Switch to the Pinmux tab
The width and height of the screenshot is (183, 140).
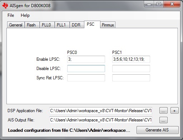click(108, 25)
